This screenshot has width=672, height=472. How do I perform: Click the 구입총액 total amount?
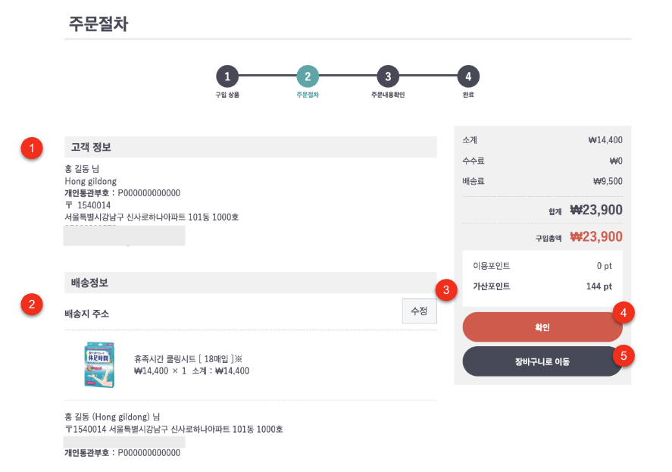[x=596, y=236]
